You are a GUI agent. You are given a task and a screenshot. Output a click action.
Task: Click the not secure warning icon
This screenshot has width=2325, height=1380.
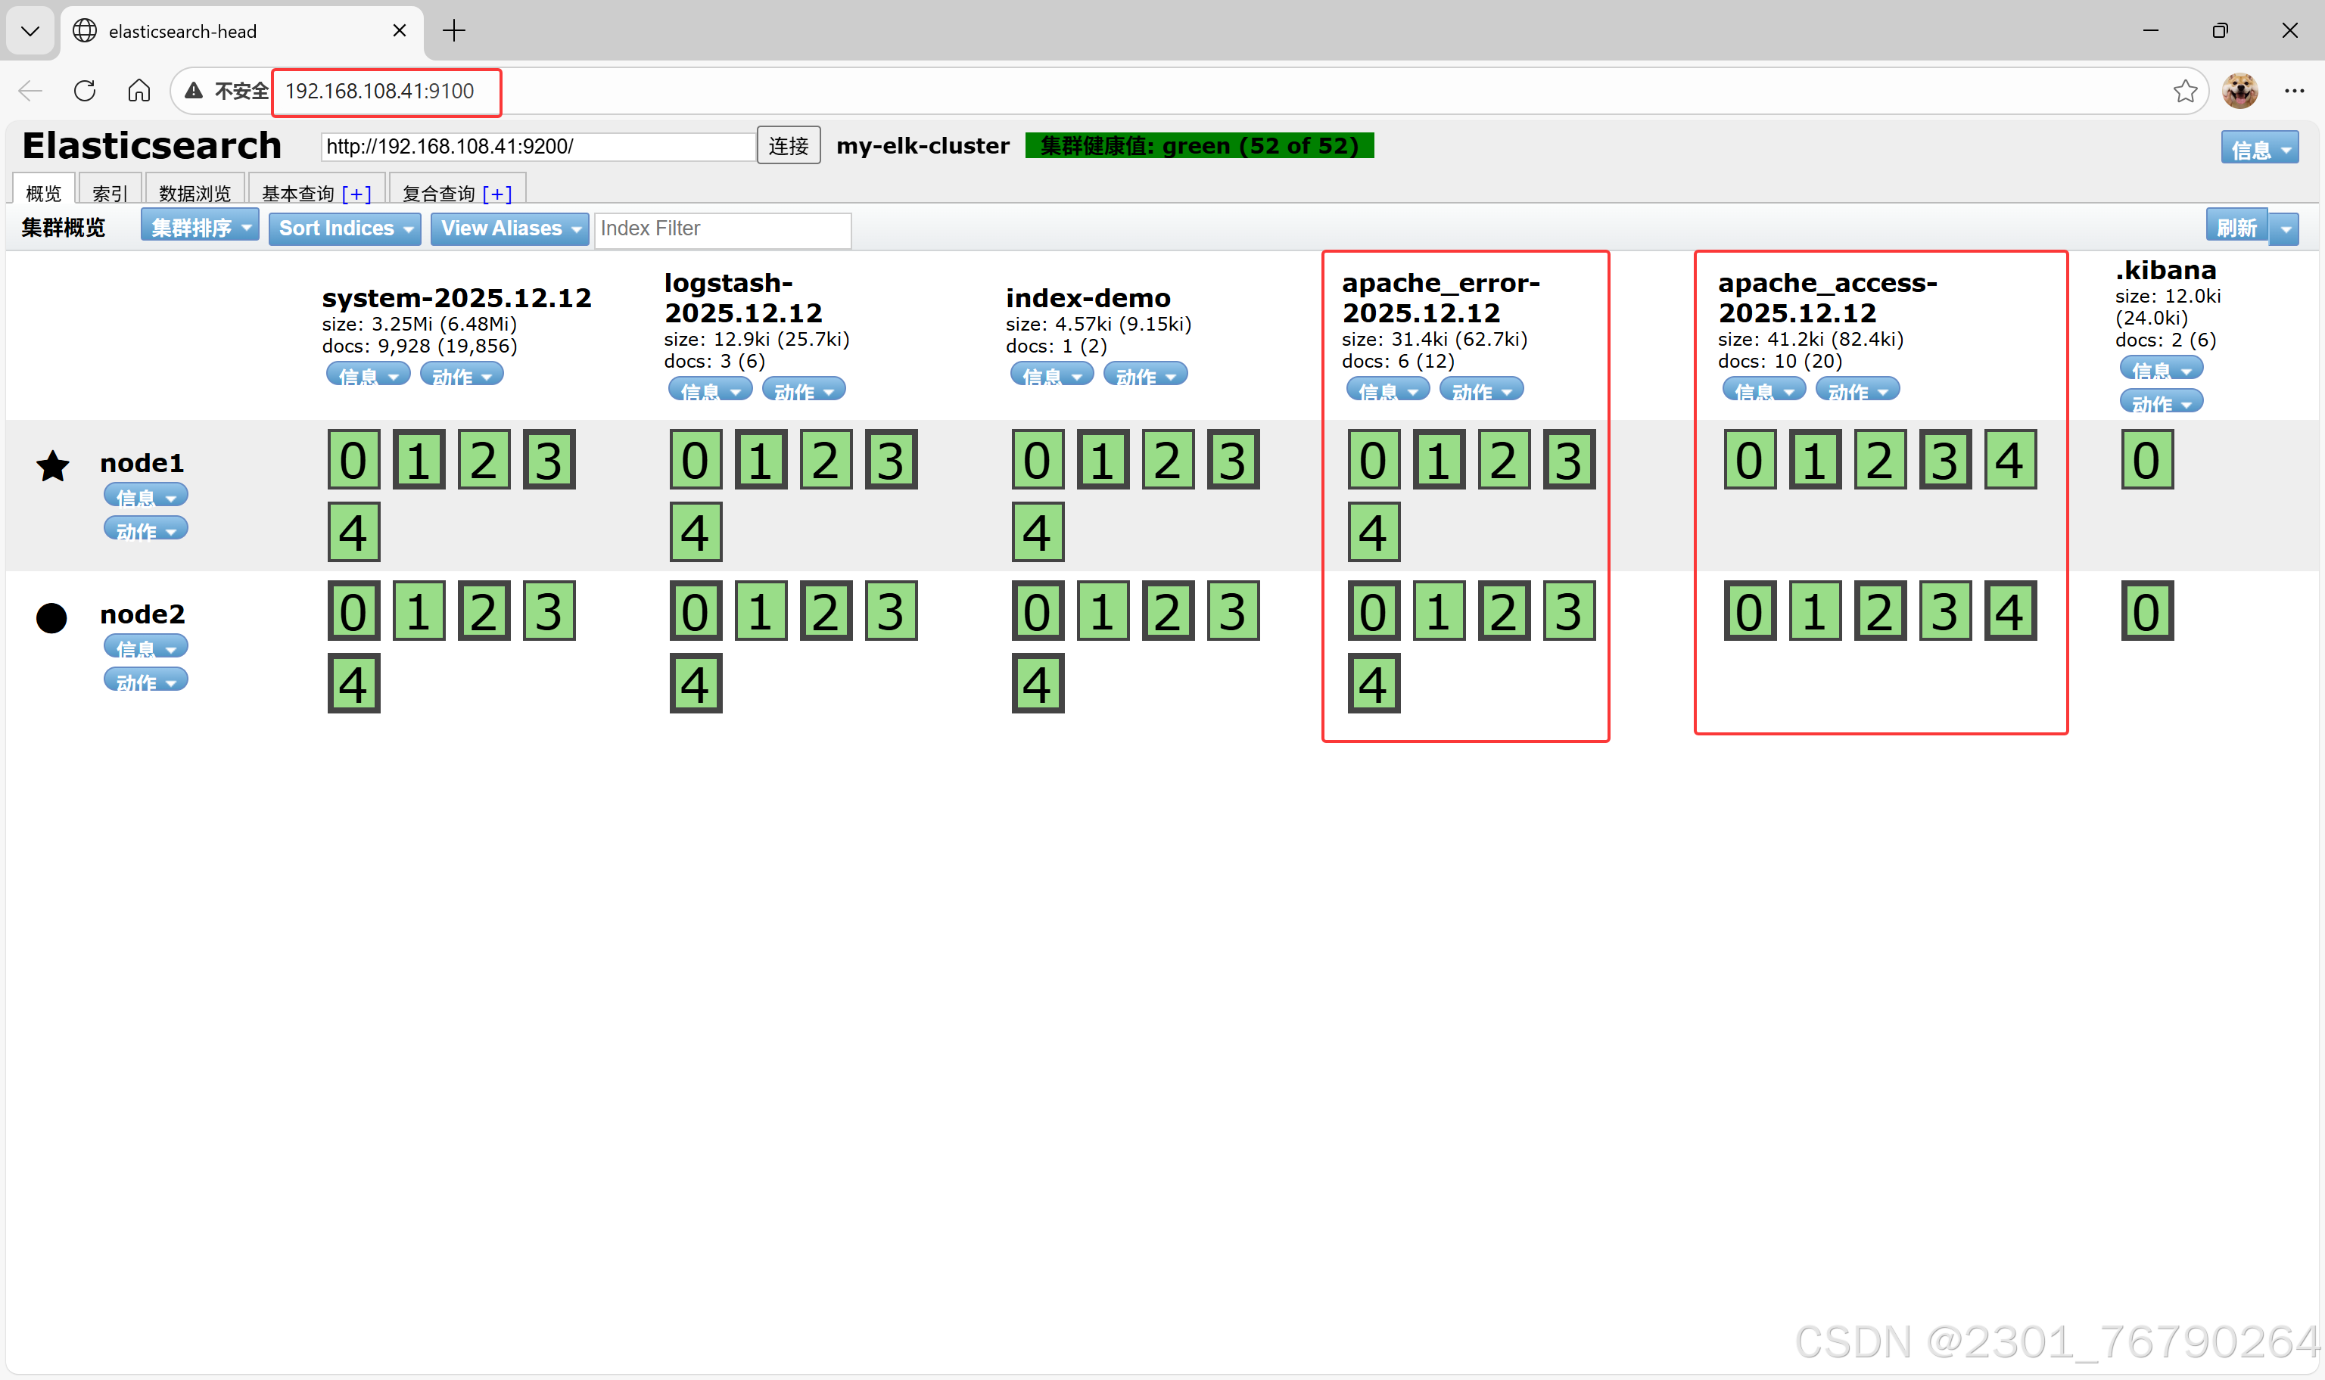[x=194, y=90]
